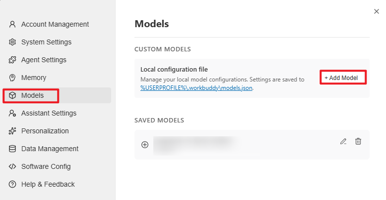Delete the saved model with trash icon
The height and width of the screenshot is (200, 386).
358,141
